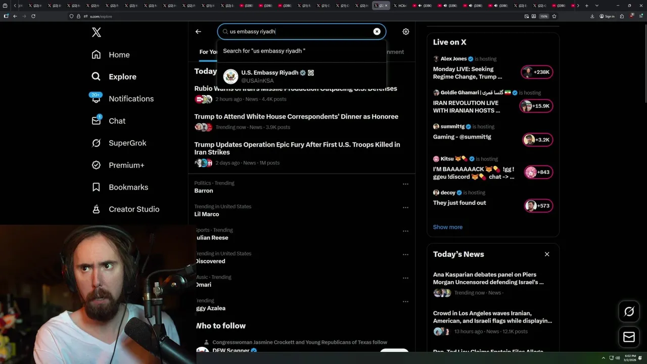This screenshot has width=647, height=364.
Task: Open the floating messages envelope button
Action: [629, 337]
